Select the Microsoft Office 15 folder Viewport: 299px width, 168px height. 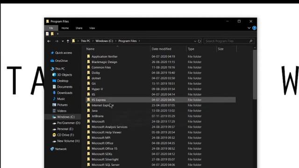105,148
